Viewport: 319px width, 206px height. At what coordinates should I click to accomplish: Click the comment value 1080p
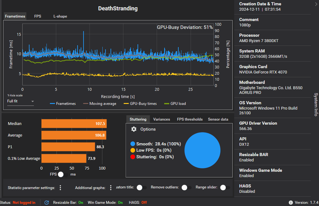point(245,25)
